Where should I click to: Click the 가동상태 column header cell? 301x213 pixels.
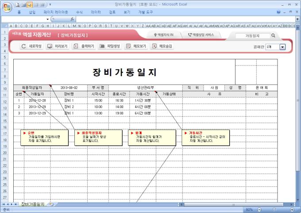(169, 94)
